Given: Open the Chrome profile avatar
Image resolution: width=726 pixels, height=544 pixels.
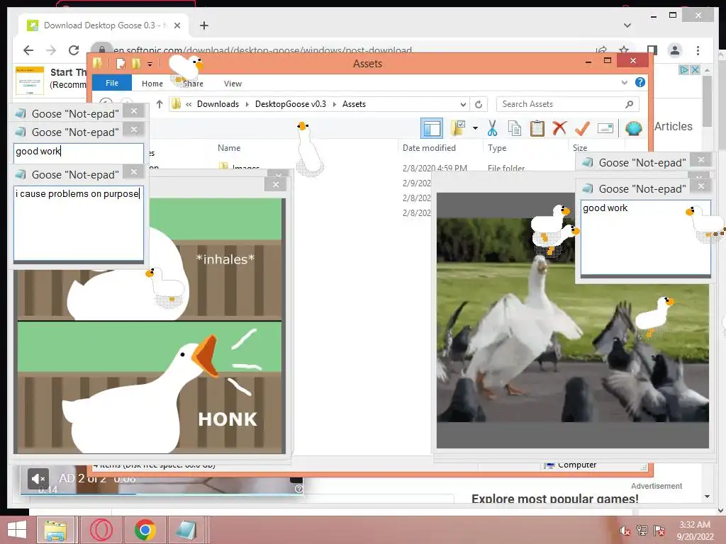Looking at the screenshot, I should tap(675, 50).
